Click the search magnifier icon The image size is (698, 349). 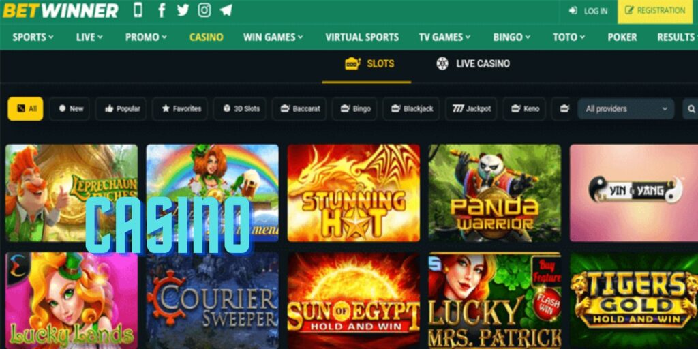coord(691,108)
